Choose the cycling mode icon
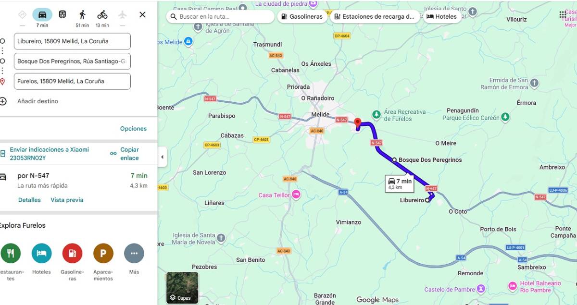 102,14
